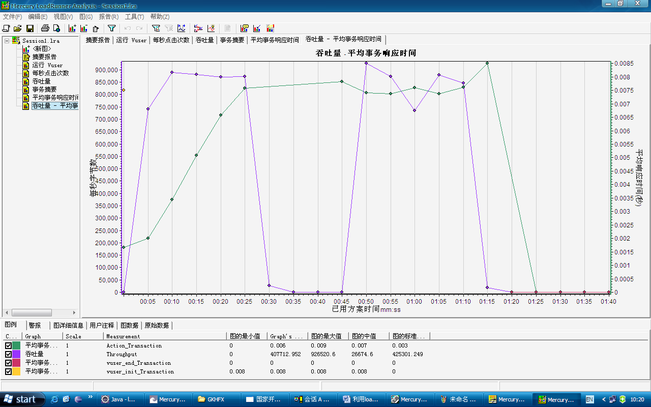The width and height of the screenshot is (651, 407).
Task: Click the yellow vuser_init_Transaction color swatch
Action: (16, 371)
